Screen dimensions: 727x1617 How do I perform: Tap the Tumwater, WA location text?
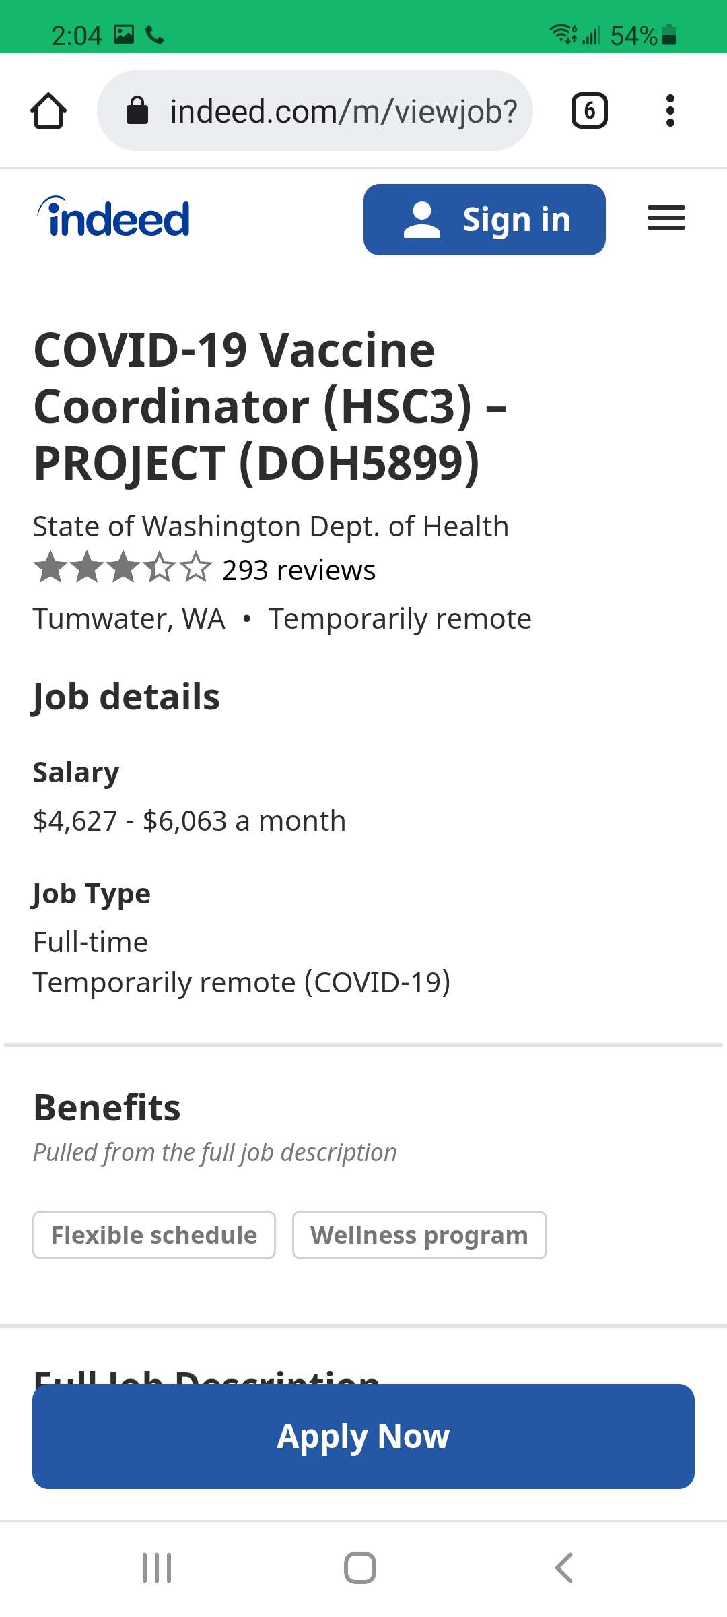(129, 619)
